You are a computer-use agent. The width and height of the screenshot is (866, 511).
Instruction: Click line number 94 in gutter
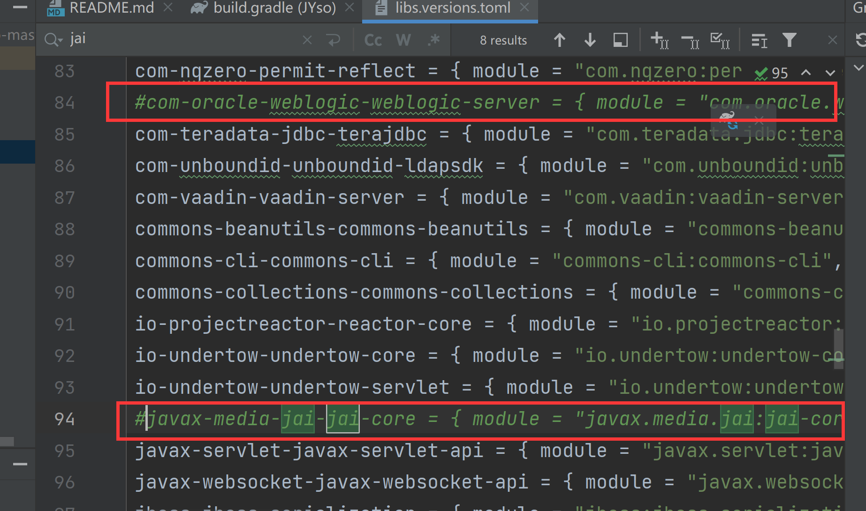[65, 419]
